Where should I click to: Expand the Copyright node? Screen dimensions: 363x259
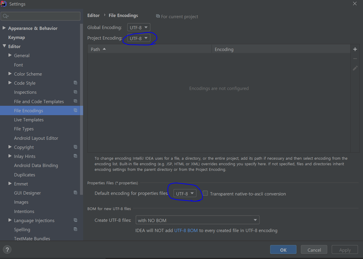[x=10, y=147]
